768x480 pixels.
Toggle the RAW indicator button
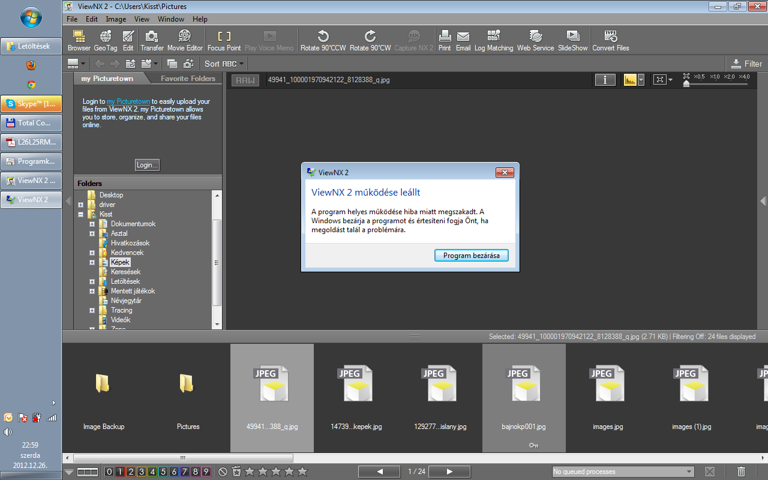(244, 80)
